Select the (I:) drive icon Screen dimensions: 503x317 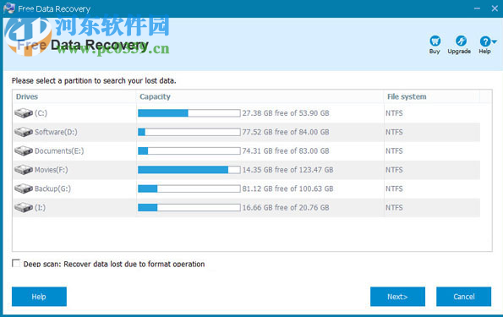[x=24, y=208]
